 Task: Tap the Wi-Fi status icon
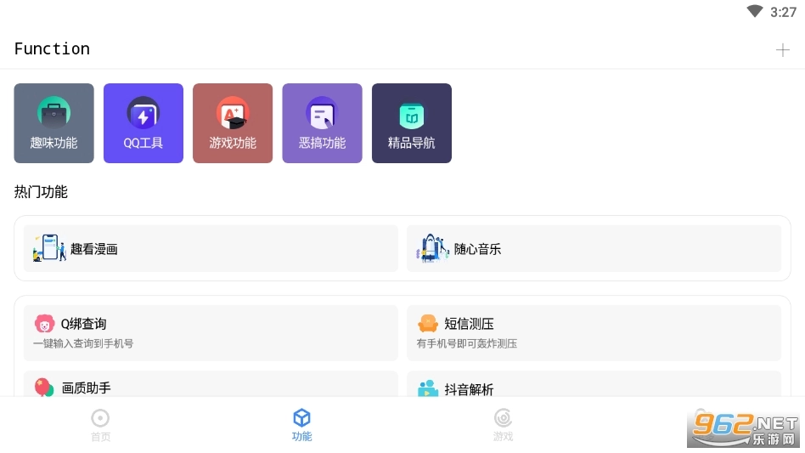point(755,12)
